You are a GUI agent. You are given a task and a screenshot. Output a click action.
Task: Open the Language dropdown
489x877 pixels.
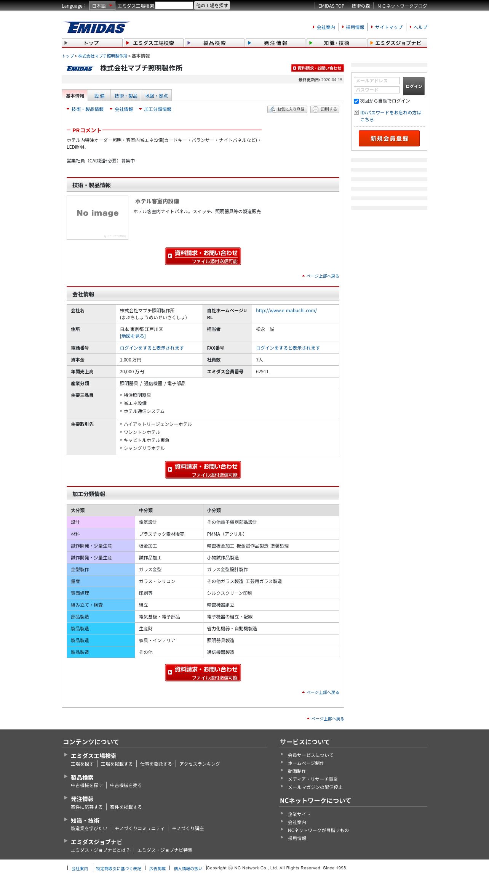pyautogui.click(x=102, y=6)
